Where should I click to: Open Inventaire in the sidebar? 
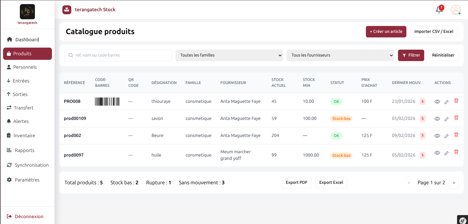coord(24,135)
